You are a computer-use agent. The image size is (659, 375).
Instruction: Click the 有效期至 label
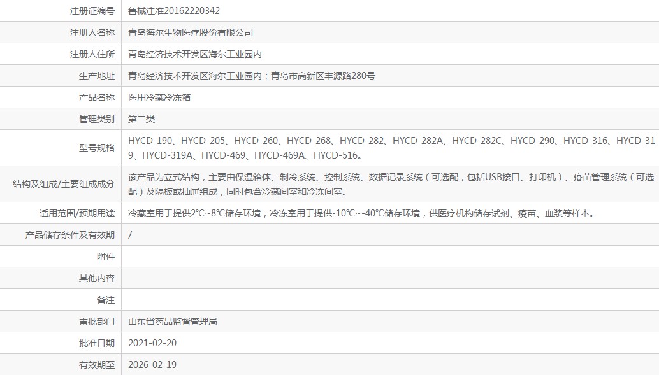(x=97, y=365)
